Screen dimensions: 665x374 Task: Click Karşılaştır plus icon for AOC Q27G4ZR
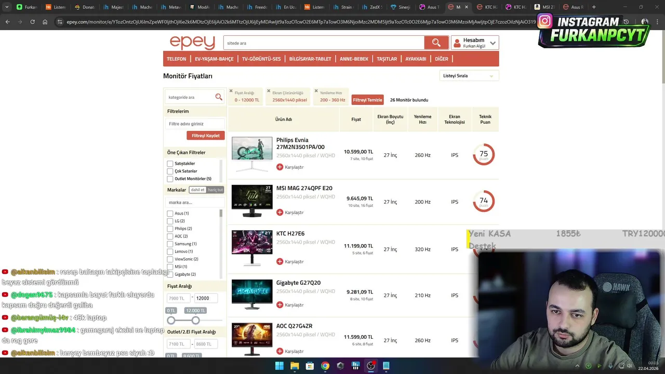pyautogui.click(x=280, y=351)
